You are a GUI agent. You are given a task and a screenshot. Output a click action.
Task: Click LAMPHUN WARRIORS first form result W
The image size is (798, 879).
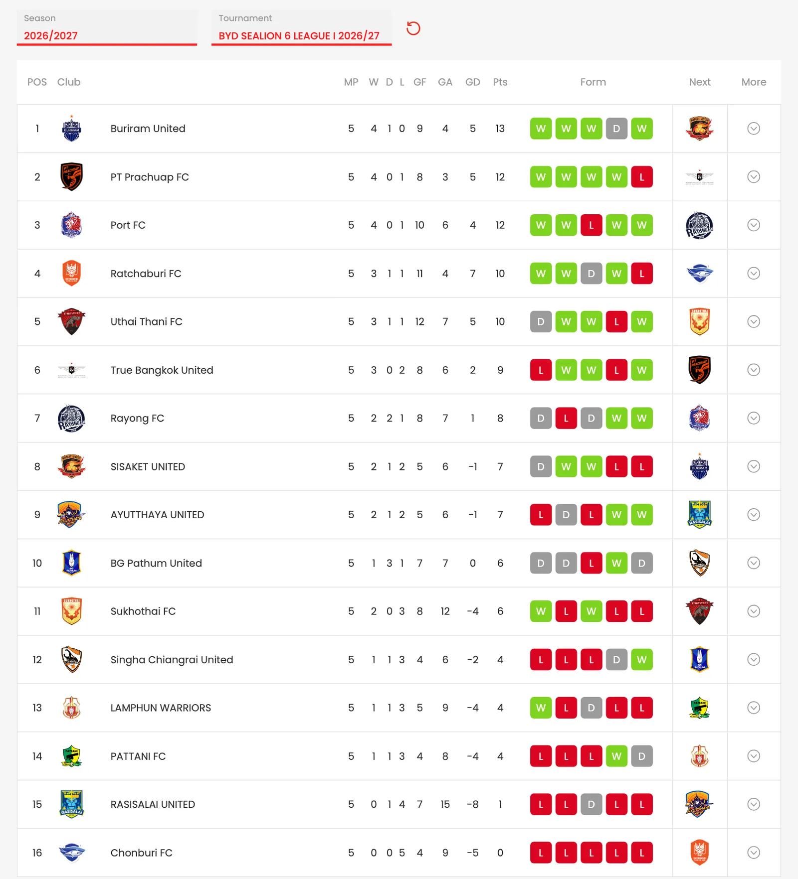tap(541, 708)
